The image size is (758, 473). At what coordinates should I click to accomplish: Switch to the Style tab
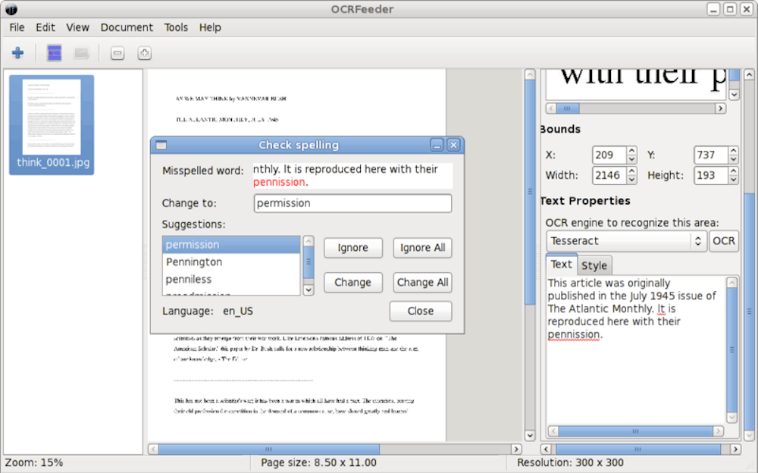coord(594,265)
